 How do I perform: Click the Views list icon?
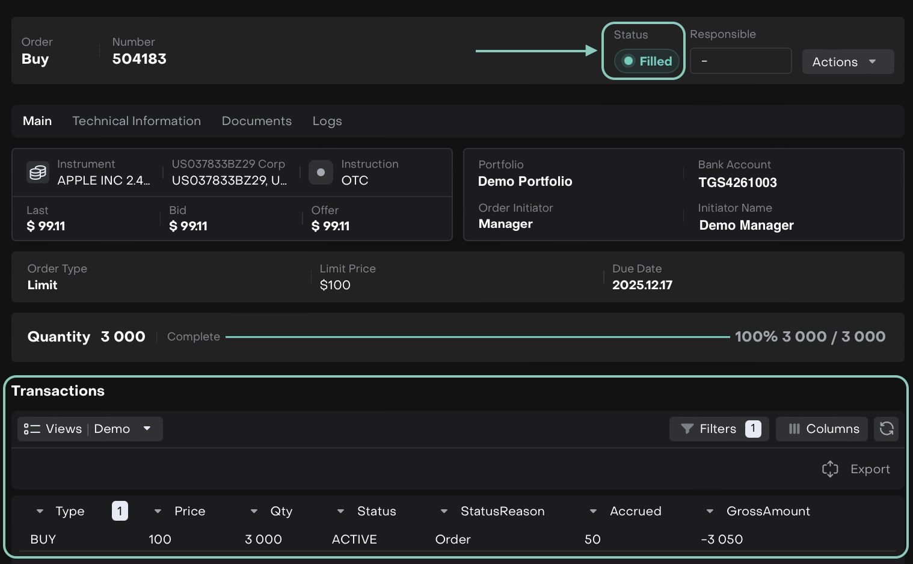point(32,429)
